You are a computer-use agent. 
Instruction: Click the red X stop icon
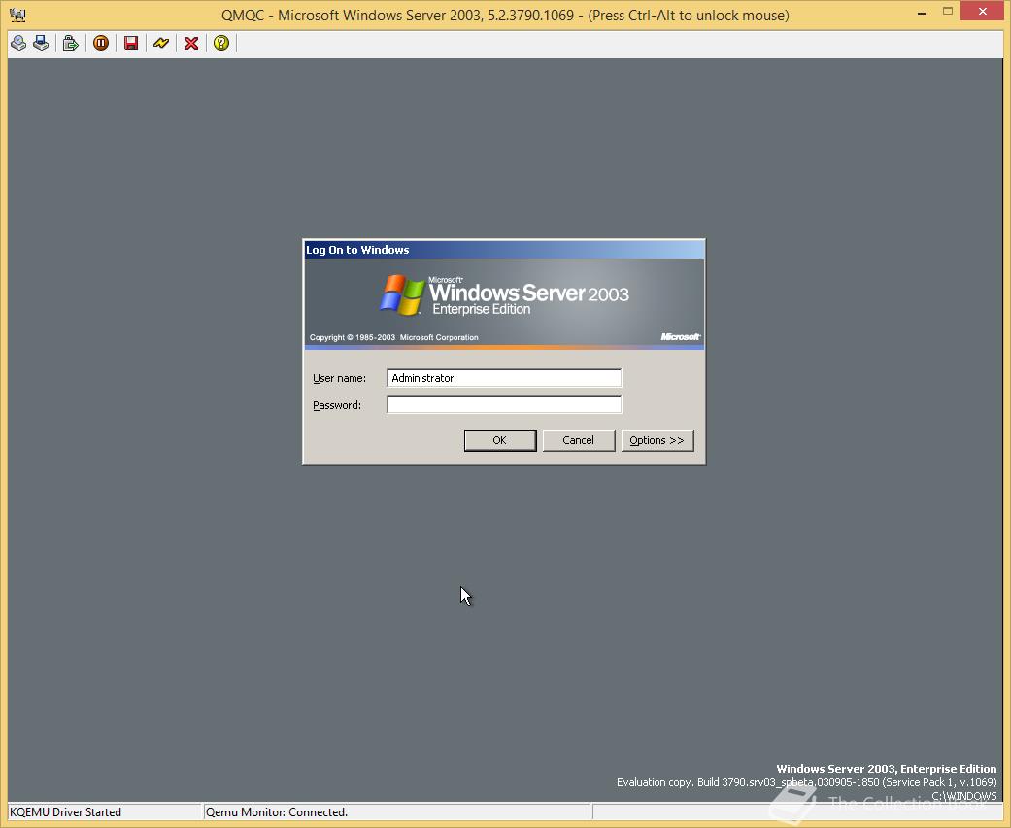tap(191, 43)
